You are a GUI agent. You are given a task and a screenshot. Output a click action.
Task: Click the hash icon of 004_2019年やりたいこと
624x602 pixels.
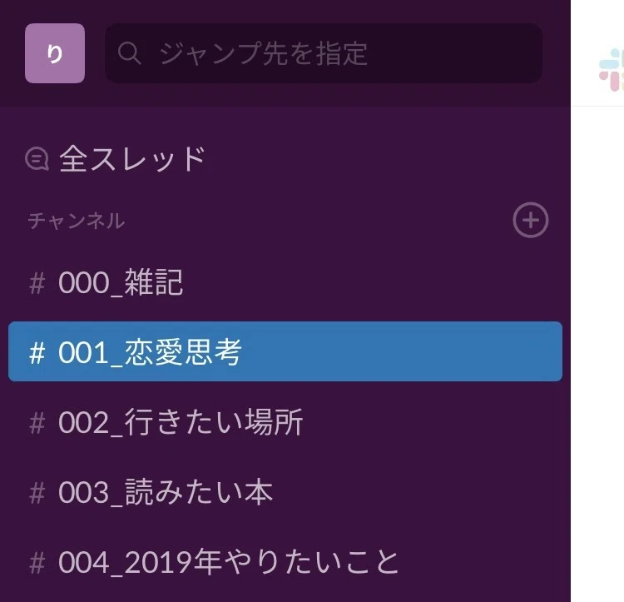[37, 563]
